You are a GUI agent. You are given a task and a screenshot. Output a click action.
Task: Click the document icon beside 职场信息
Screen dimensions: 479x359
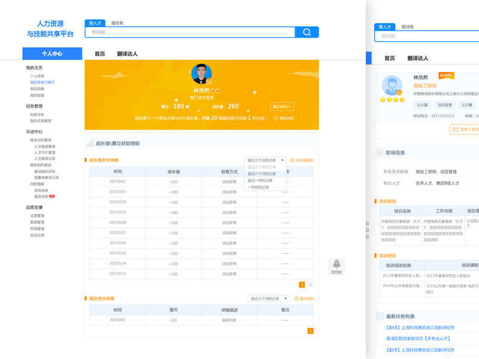pyautogui.click(x=380, y=153)
